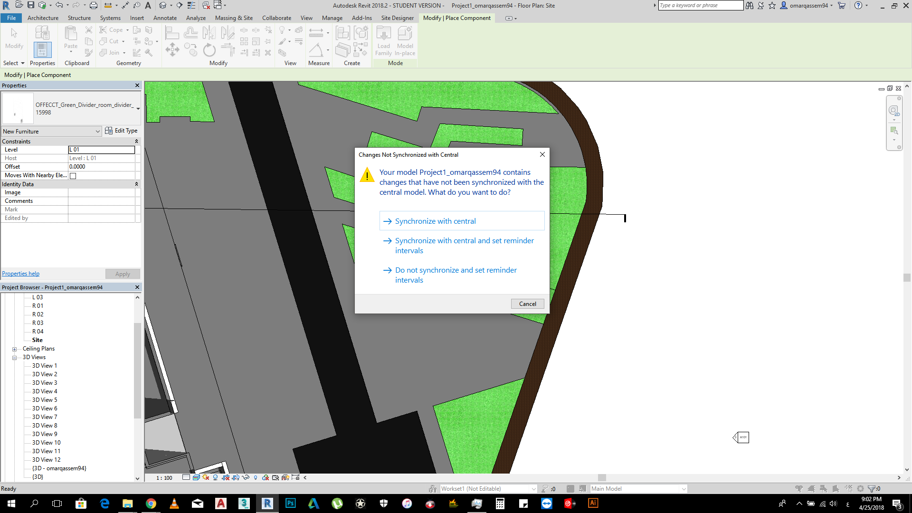The width and height of the screenshot is (912, 513).
Task: Open the Collaborate ribbon tab
Action: (x=276, y=18)
